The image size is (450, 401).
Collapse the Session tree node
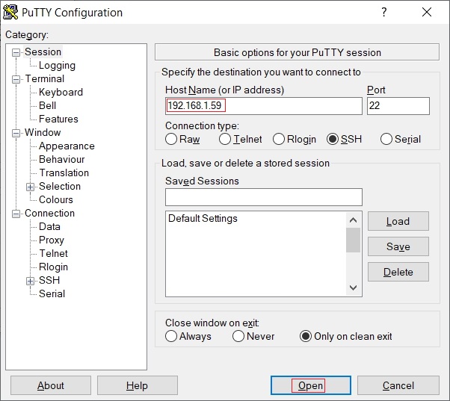pos(16,52)
